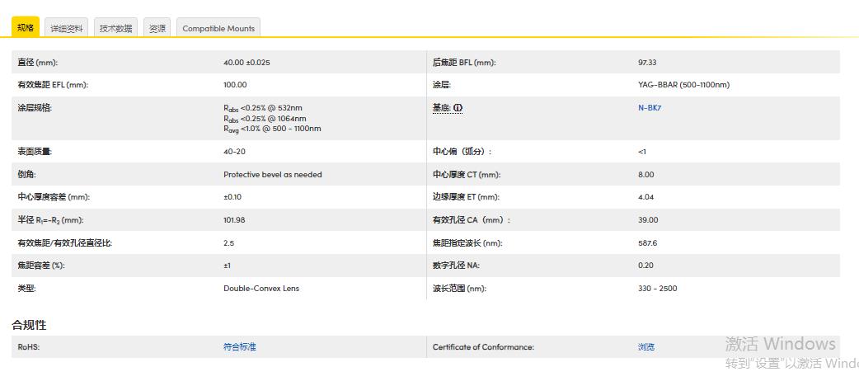Viewport: 859px width, 381px height.
Task: Follow the N-BK7 substrate link
Action: pyautogui.click(x=649, y=108)
